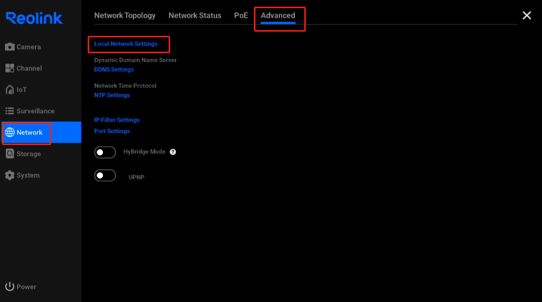
Task: Click the Storage disk icon
Action: 10,154
